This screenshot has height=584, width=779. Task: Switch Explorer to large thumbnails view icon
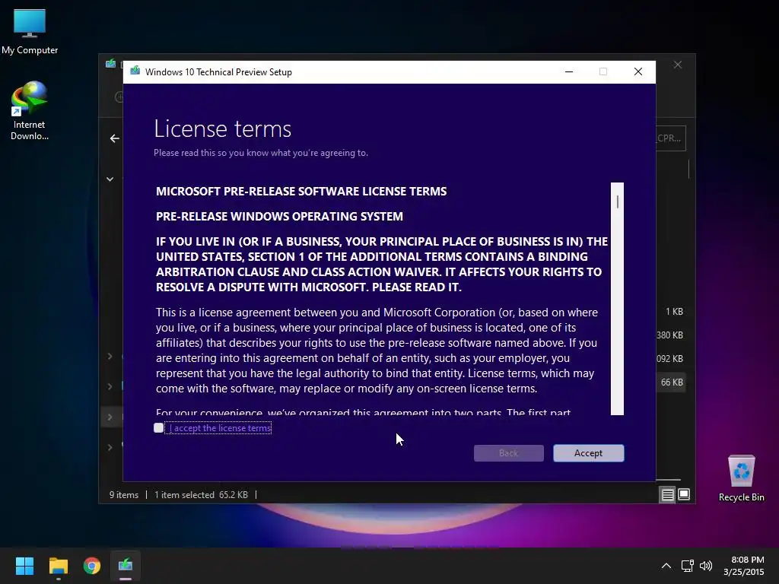click(684, 494)
